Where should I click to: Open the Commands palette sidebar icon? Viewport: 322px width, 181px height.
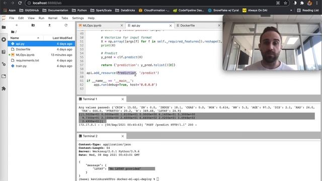pyautogui.click(x=4, y=52)
